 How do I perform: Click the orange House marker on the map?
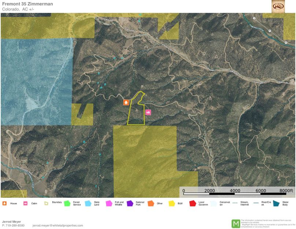126,102
